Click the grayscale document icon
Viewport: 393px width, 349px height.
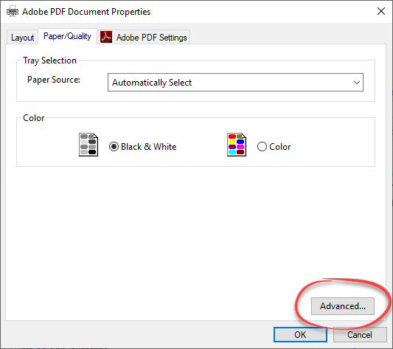tap(88, 145)
